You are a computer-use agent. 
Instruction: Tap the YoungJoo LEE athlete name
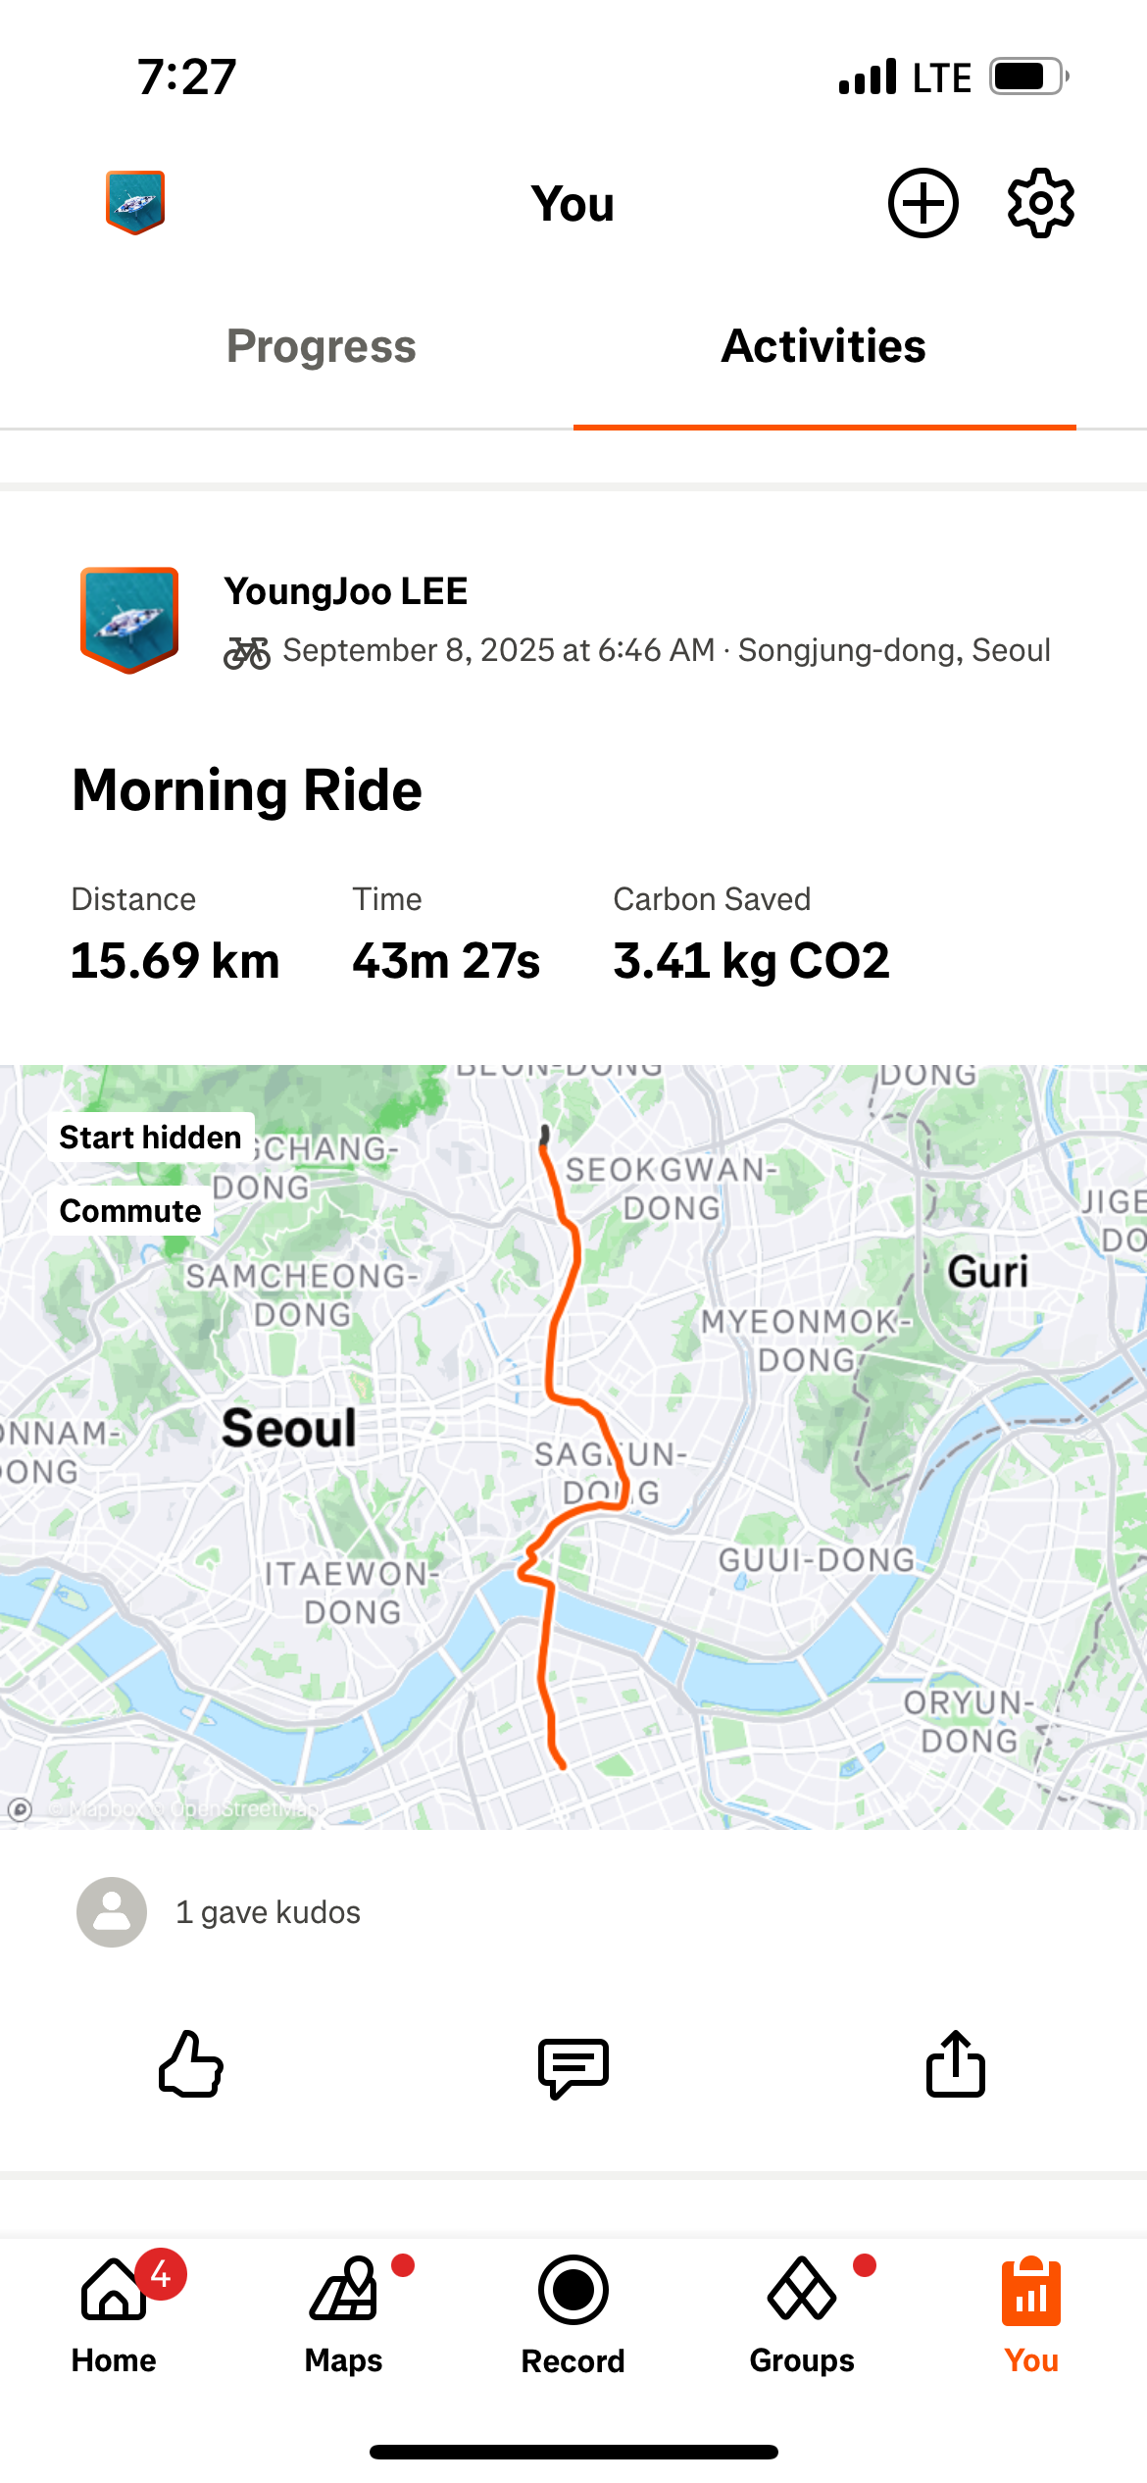point(346,591)
